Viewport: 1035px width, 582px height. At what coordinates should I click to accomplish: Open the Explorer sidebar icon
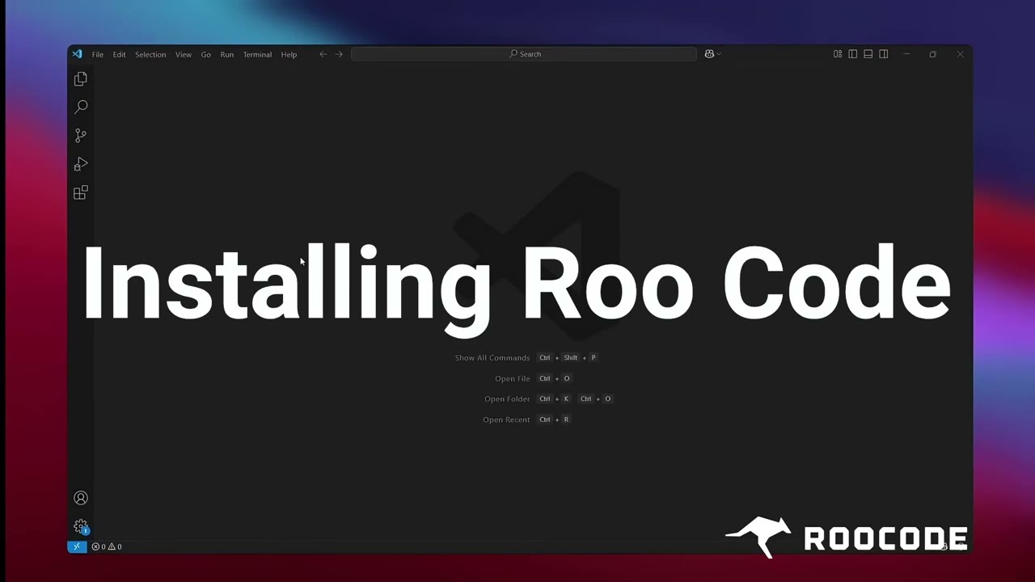tap(80, 78)
